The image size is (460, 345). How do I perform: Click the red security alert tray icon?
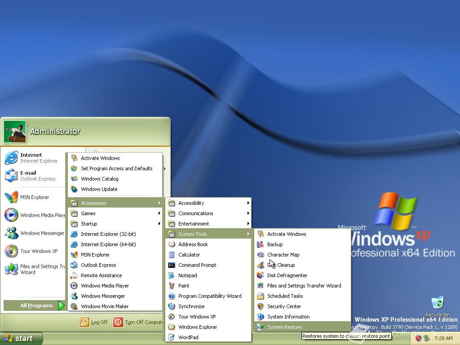point(418,338)
